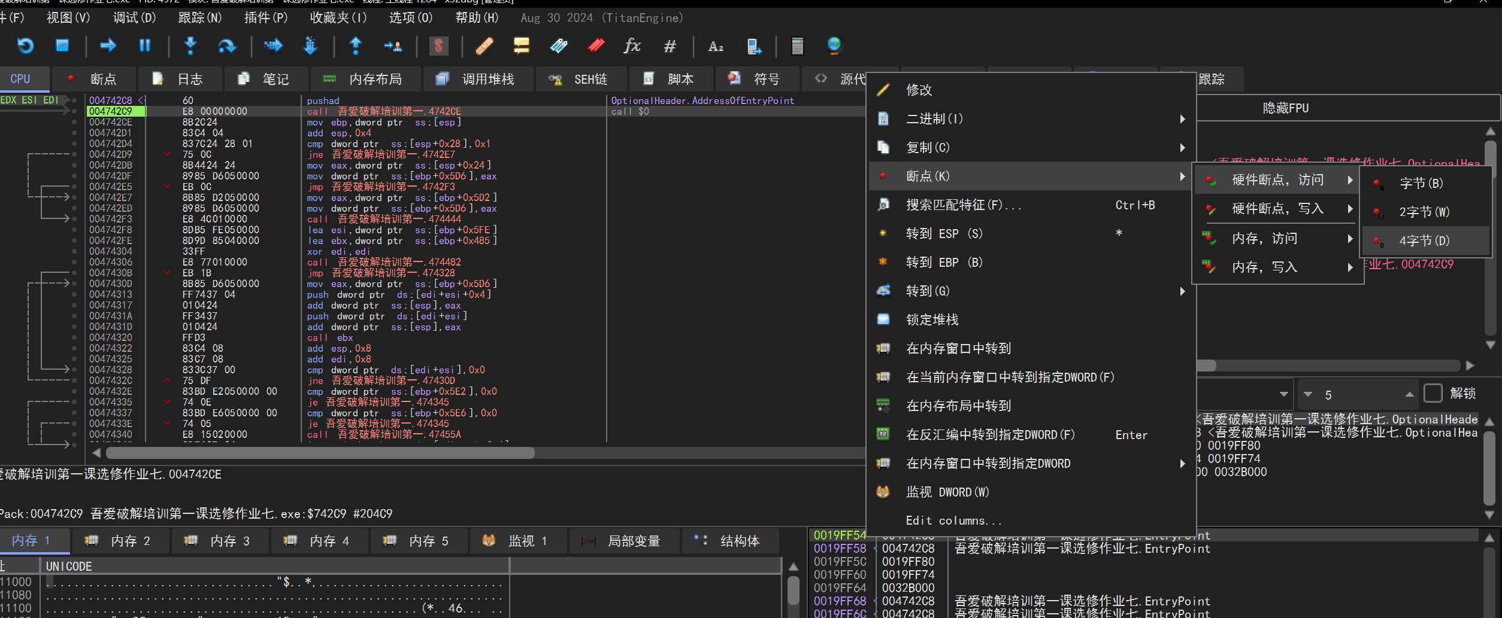Click the registers panel horizontal scrollbar thumb

click(x=1206, y=366)
